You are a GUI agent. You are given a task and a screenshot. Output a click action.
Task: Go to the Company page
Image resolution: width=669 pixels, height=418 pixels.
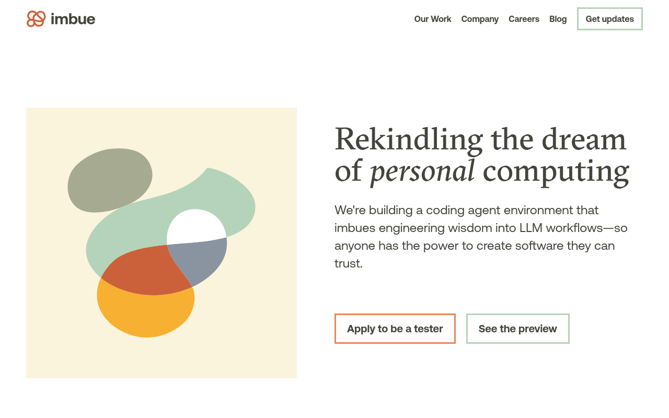pos(480,19)
